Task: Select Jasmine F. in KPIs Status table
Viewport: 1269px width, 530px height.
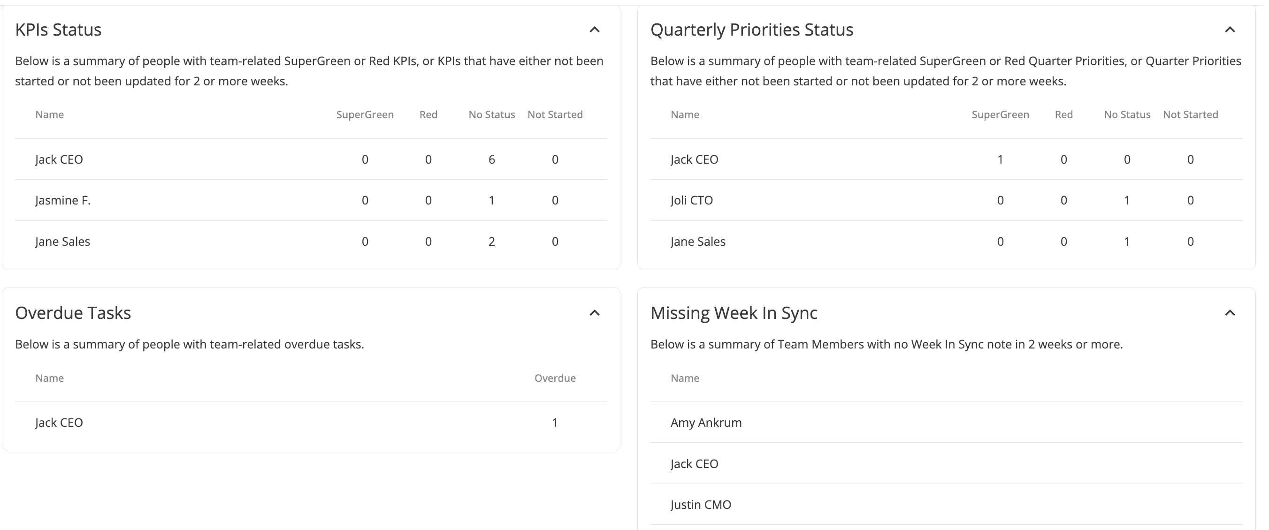Action: (x=311, y=200)
